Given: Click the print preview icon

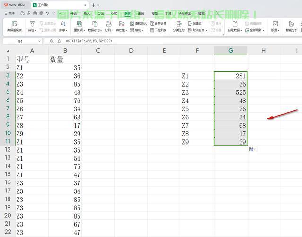Looking at the screenshot, I should [x=41, y=13].
